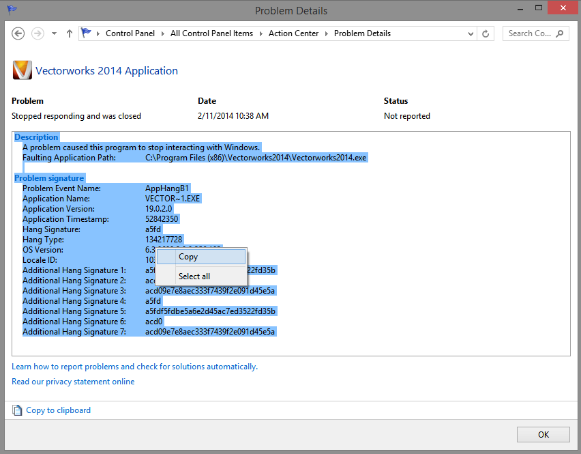This screenshot has width=581, height=454.
Task: Click the clipboard icon at bottom left
Action: (x=17, y=410)
